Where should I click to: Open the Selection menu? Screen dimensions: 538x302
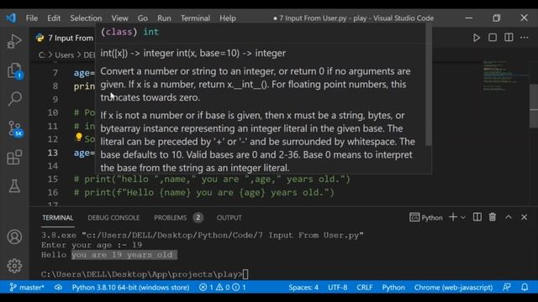pos(86,18)
